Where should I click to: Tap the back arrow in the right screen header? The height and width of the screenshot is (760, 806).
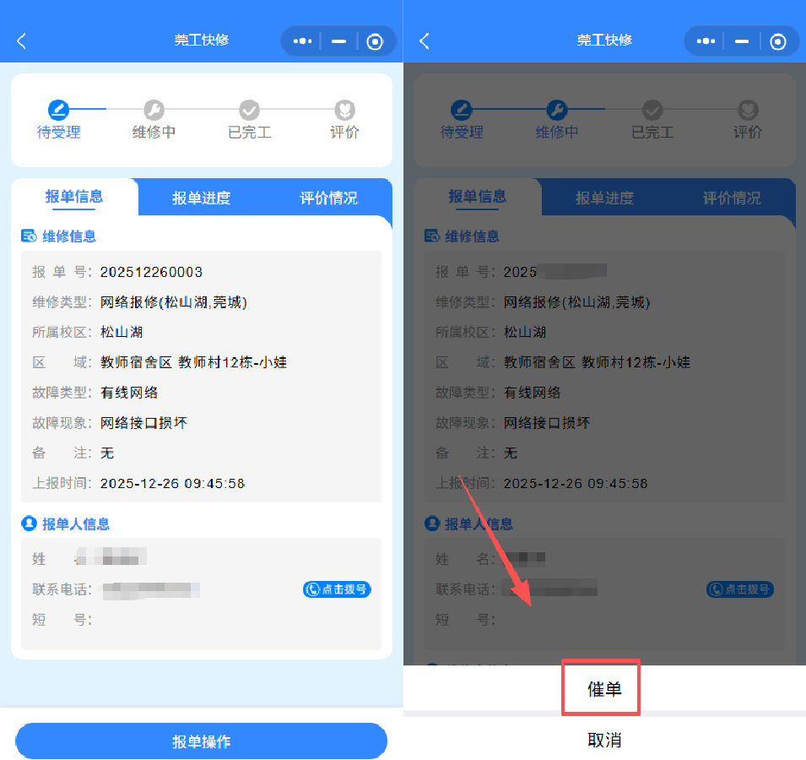(x=425, y=41)
